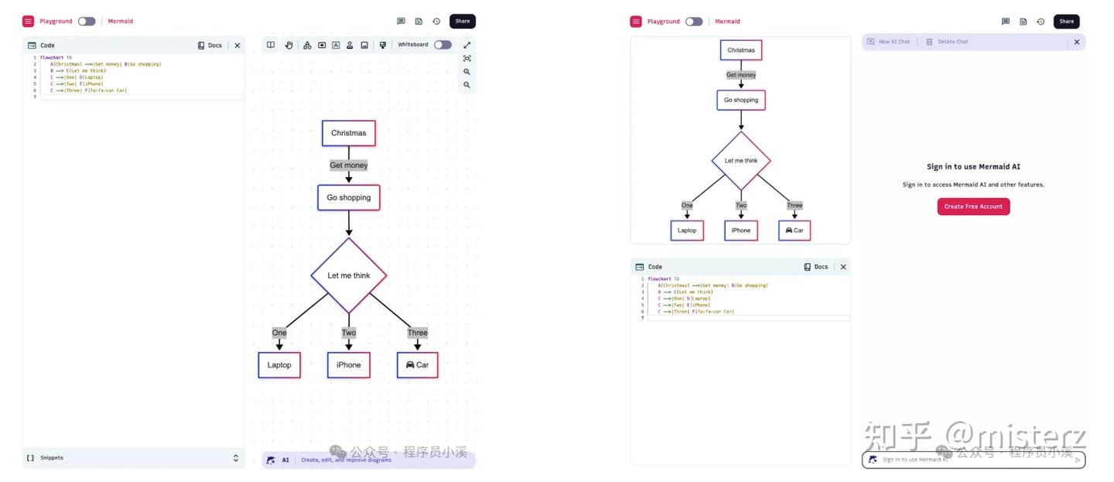The height and width of the screenshot is (482, 1114).
Task: Close the Code panel in the right screenshot
Action: click(x=843, y=267)
